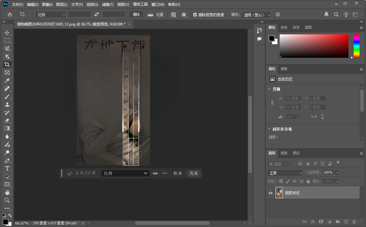The image size is (366, 227).
Task: Toggle 删除裁剪的像素 checkbox
Action: tap(195, 15)
